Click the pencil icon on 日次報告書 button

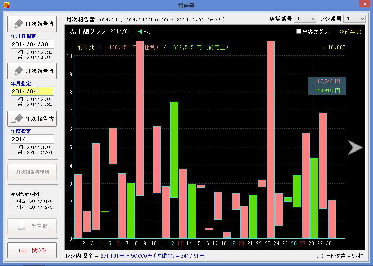[x=17, y=24]
